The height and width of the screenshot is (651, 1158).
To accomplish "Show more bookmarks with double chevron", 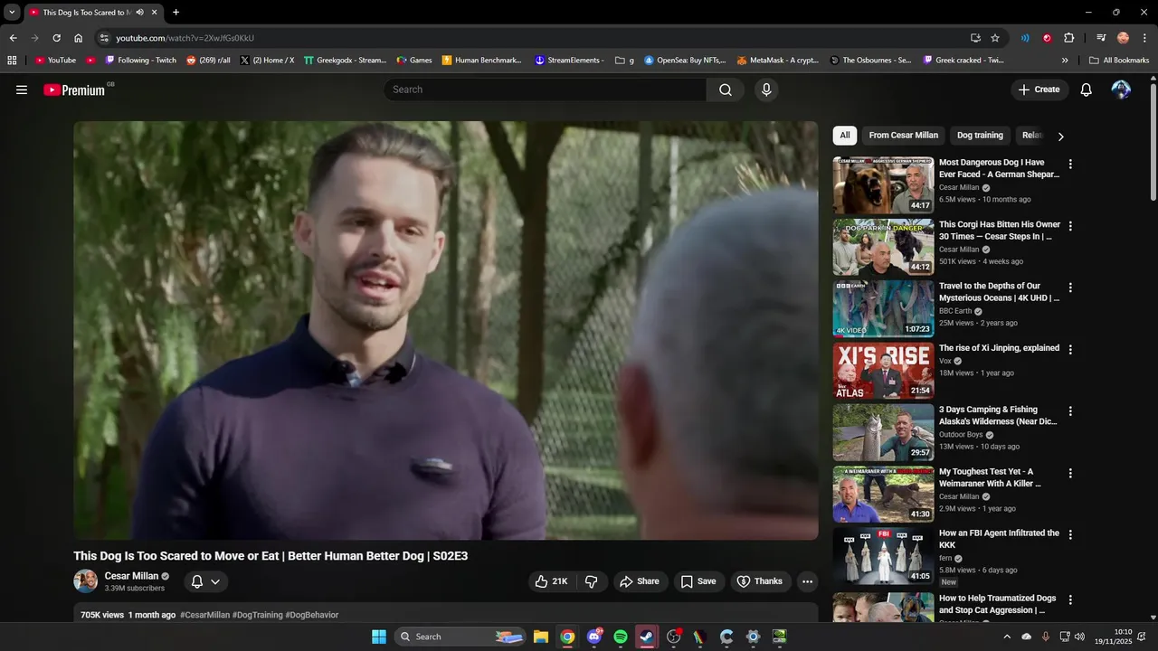I will tap(1065, 61).
